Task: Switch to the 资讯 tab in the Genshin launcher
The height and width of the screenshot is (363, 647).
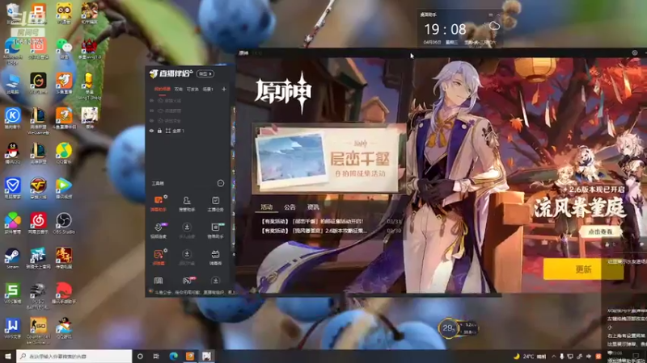Action: 313,207
